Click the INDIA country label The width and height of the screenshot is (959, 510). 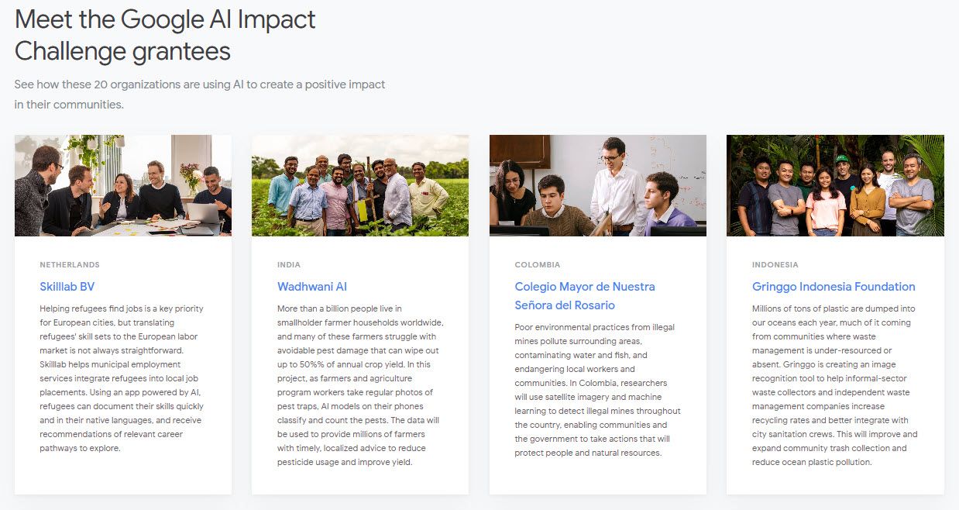coord(289,265)
